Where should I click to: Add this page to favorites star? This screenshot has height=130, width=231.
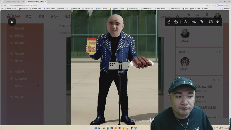[x=212, y=5]
